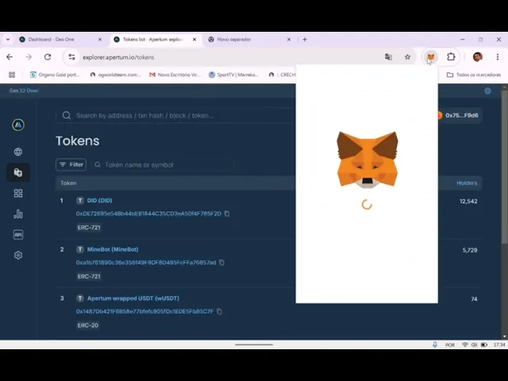The image size is (508, 381).
Task: Open the settings gear in explorer sidebar
Action: click(x=18, y=256)
